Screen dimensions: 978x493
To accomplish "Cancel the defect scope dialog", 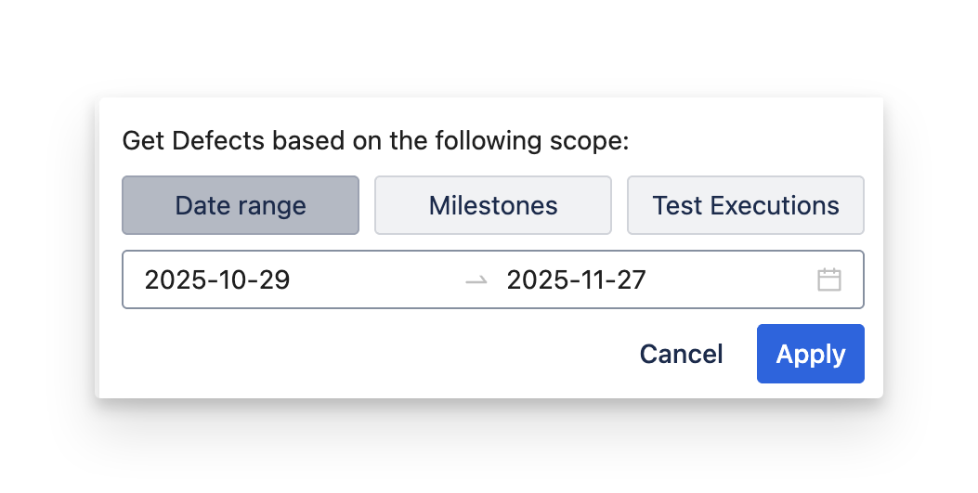I will point(681,354).
